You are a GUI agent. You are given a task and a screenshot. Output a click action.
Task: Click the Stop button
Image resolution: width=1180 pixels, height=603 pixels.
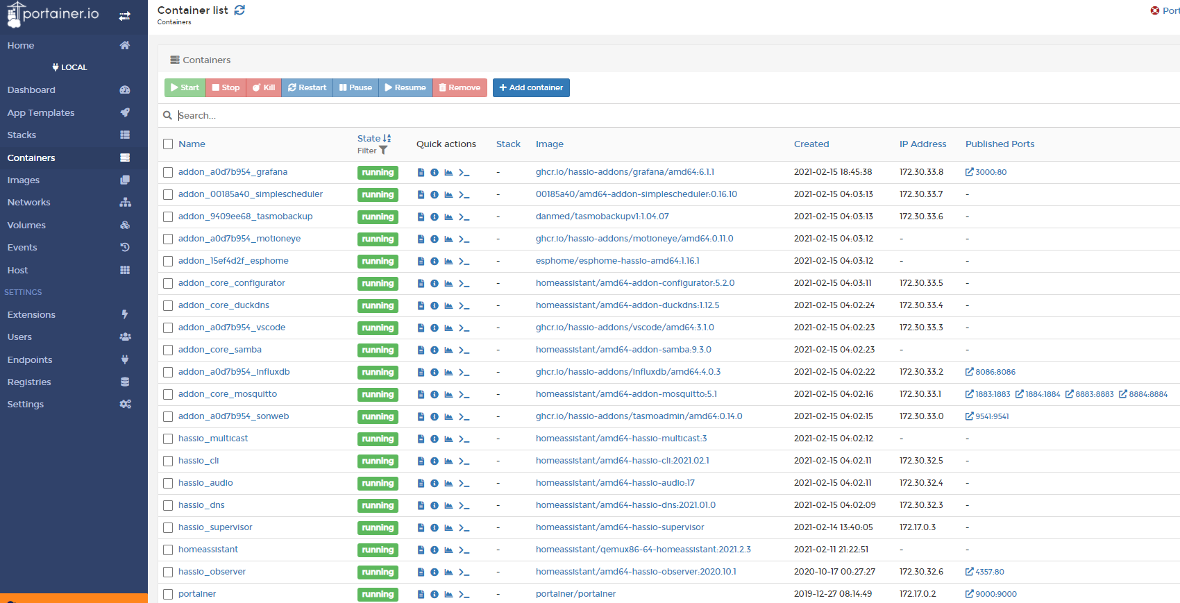pyautogui.click(x=226, y=87)
